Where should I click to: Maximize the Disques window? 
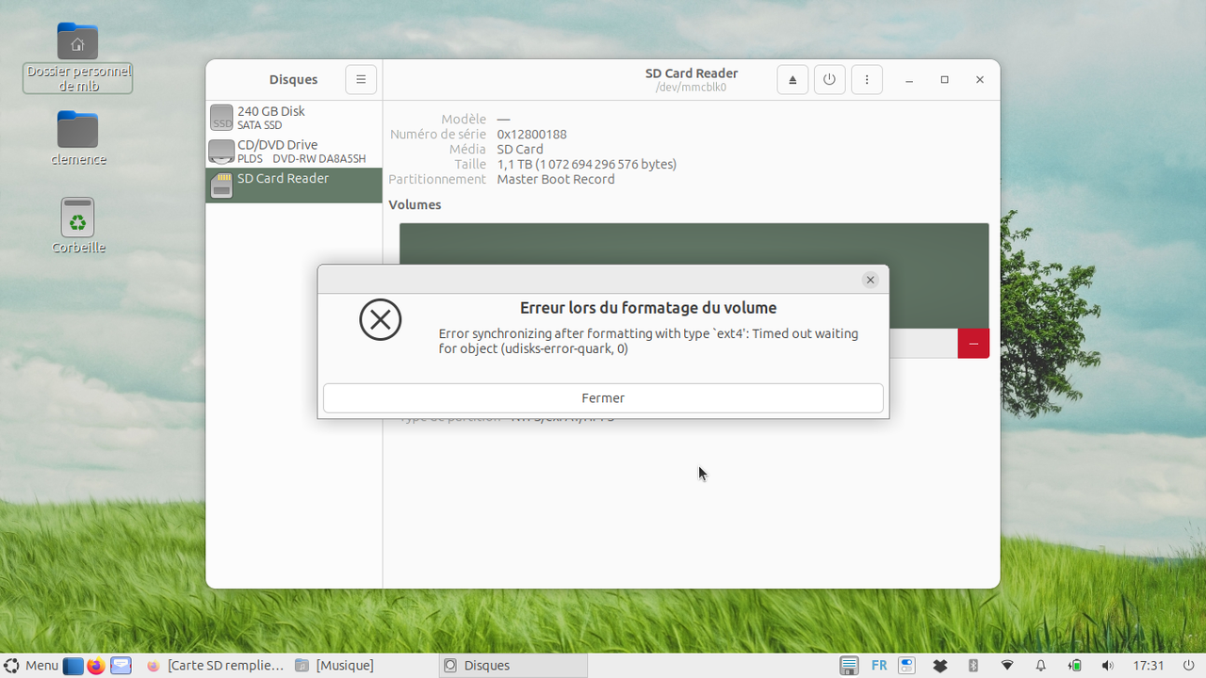pos(944,80)
